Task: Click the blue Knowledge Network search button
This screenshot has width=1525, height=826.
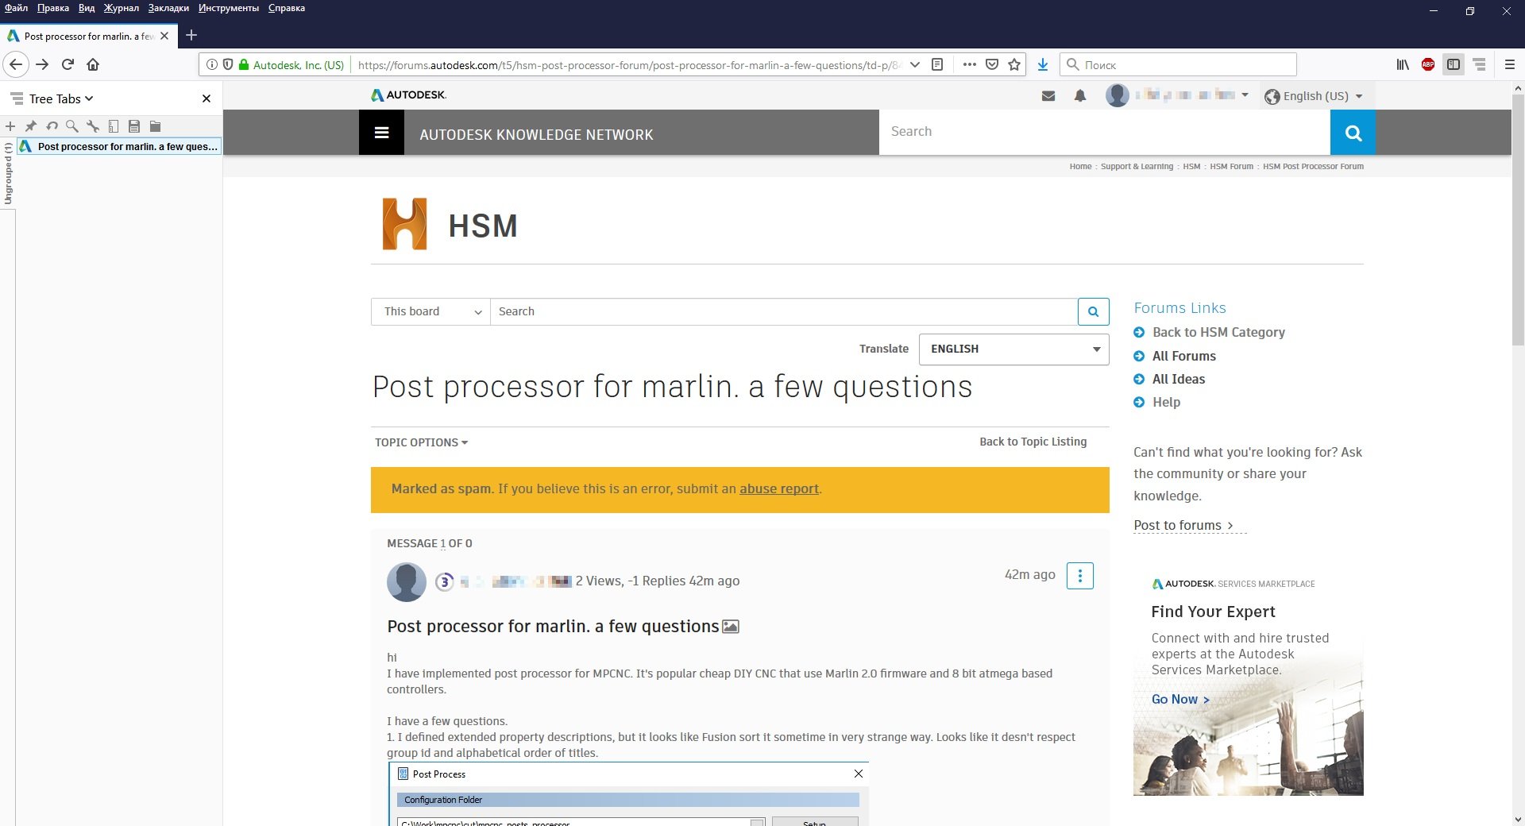Action: point(1353,133)
